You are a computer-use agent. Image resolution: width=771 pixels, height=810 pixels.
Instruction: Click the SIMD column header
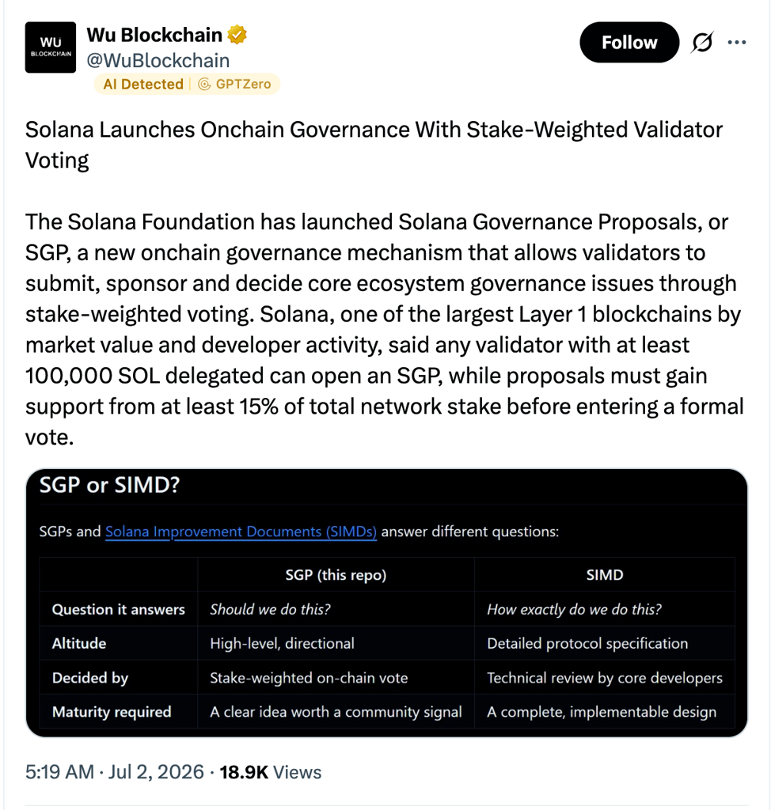[x=605, y=575]
